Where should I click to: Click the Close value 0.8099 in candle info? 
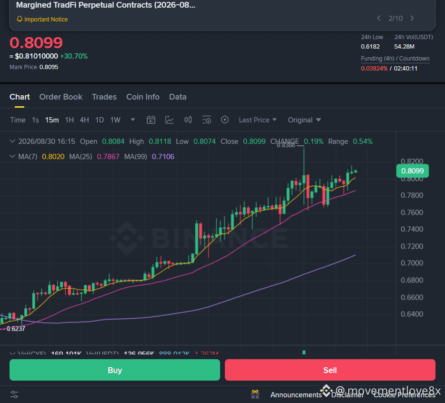[x=254, y=141]
